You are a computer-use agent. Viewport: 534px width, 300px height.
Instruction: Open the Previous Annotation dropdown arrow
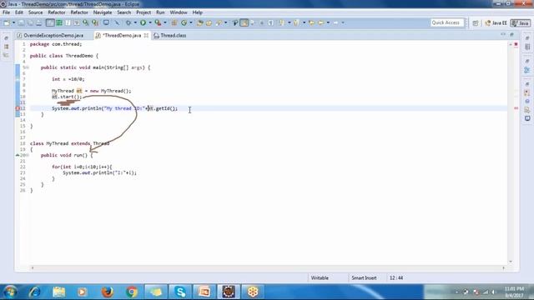tap(304, 22)
